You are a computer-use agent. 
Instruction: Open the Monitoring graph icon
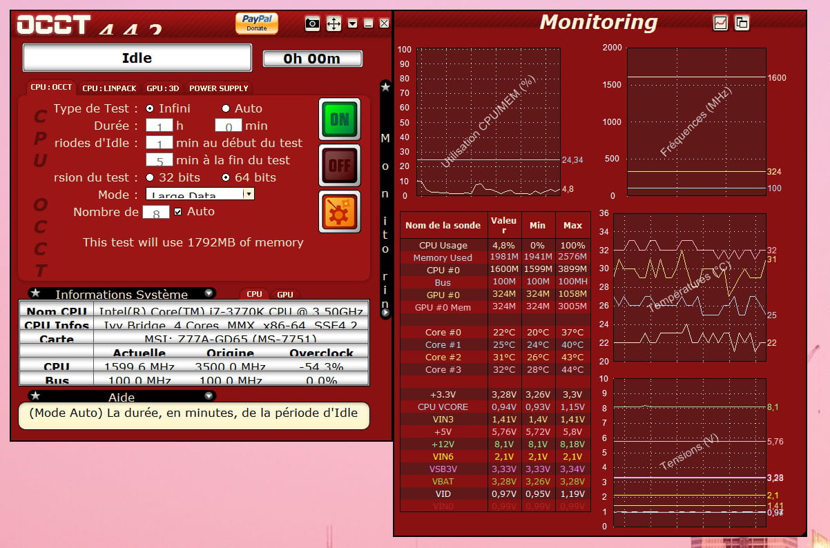click(x=720, y=23)
